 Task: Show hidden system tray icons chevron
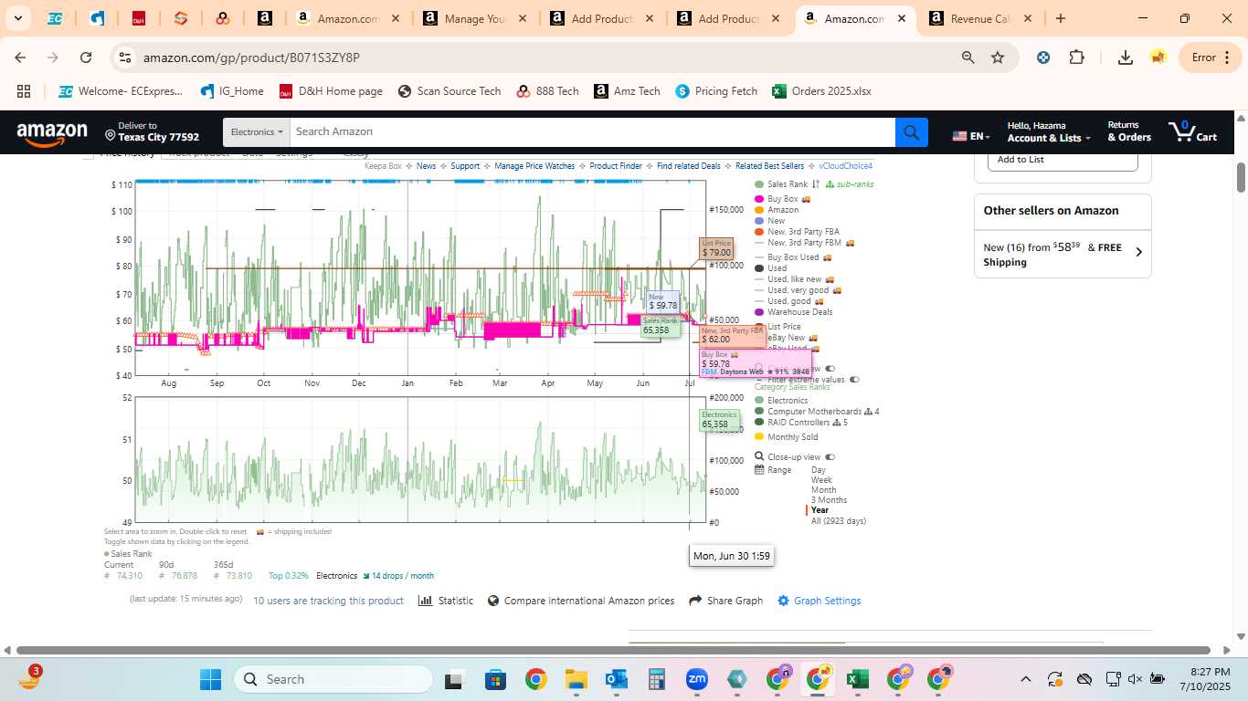[x=1025, y=679]
